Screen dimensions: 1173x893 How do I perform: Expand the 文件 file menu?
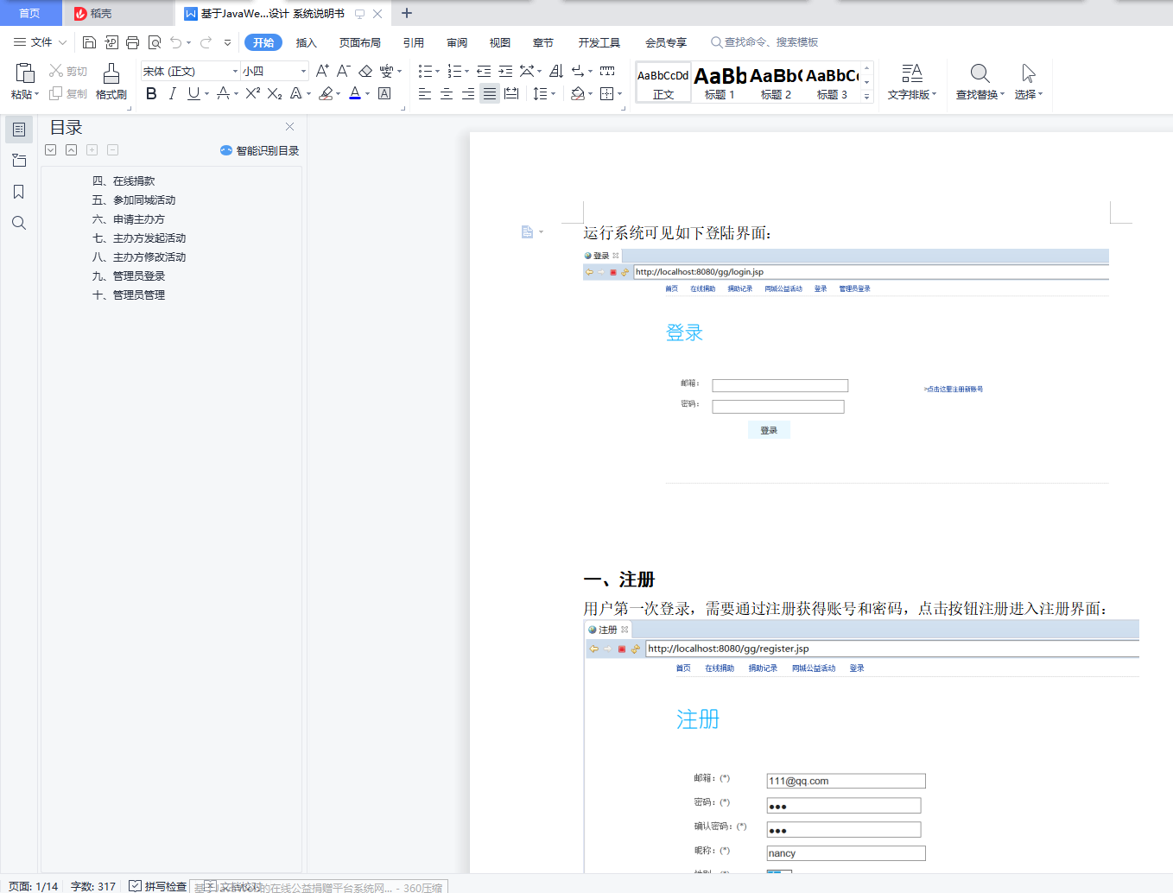tap(40, 42)
